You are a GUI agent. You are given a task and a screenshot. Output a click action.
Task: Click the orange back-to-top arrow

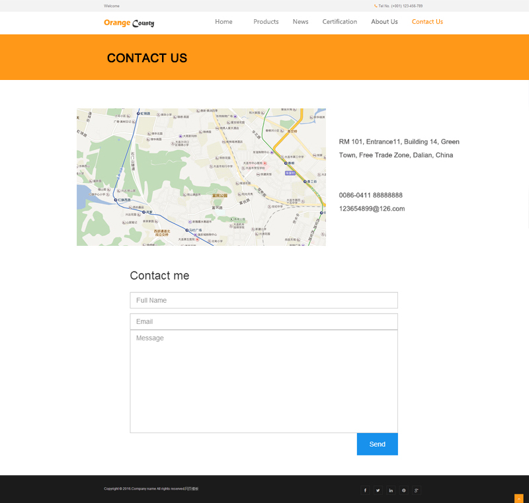pyautogui.click(x=518, y=498)
